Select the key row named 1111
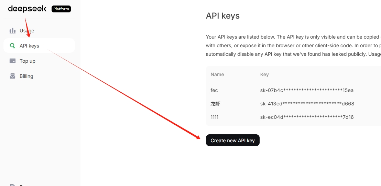 click(293, 117)
